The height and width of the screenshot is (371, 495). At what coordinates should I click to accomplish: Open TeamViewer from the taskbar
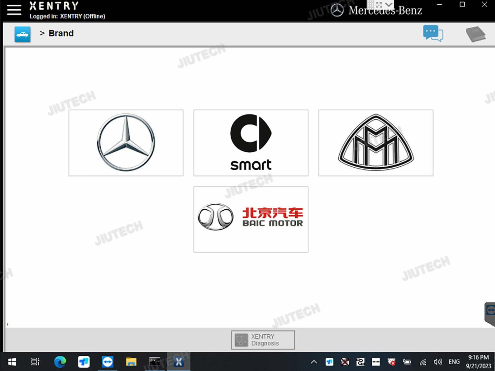coord(107,362)
